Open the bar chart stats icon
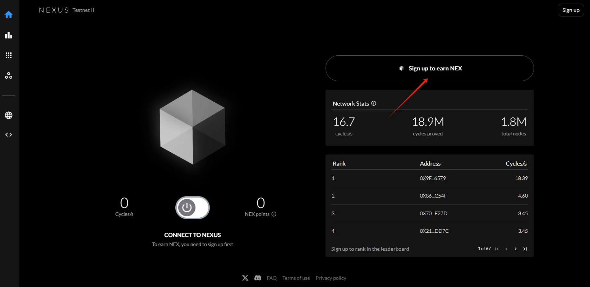The image size is (590, 287). [9, 35]
